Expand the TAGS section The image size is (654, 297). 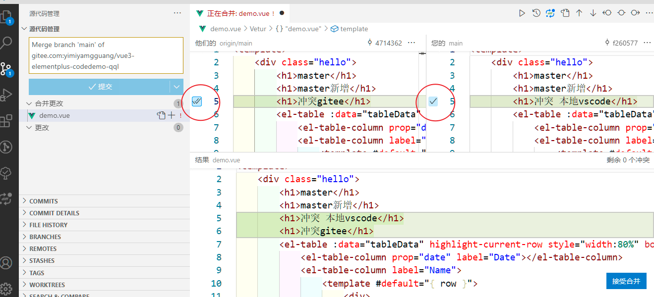[104, 273]
